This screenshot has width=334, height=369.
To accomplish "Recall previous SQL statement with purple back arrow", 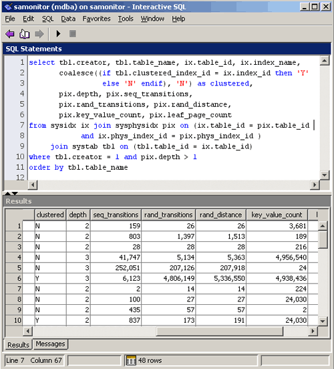I will click(x=9, y=34).
